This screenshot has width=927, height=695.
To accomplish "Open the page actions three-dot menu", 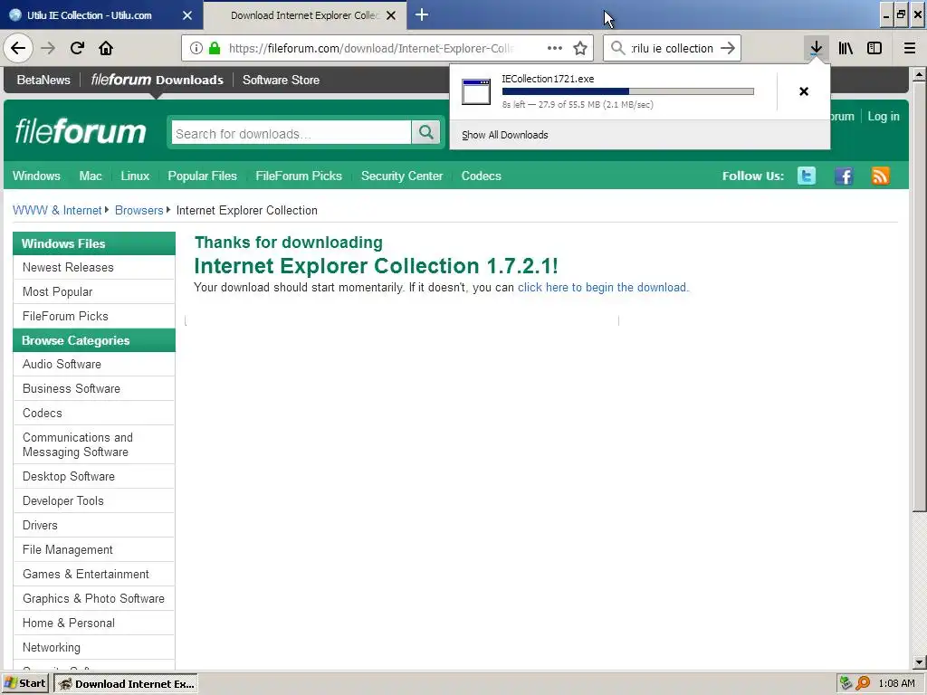I will click(x=555, y=49).
